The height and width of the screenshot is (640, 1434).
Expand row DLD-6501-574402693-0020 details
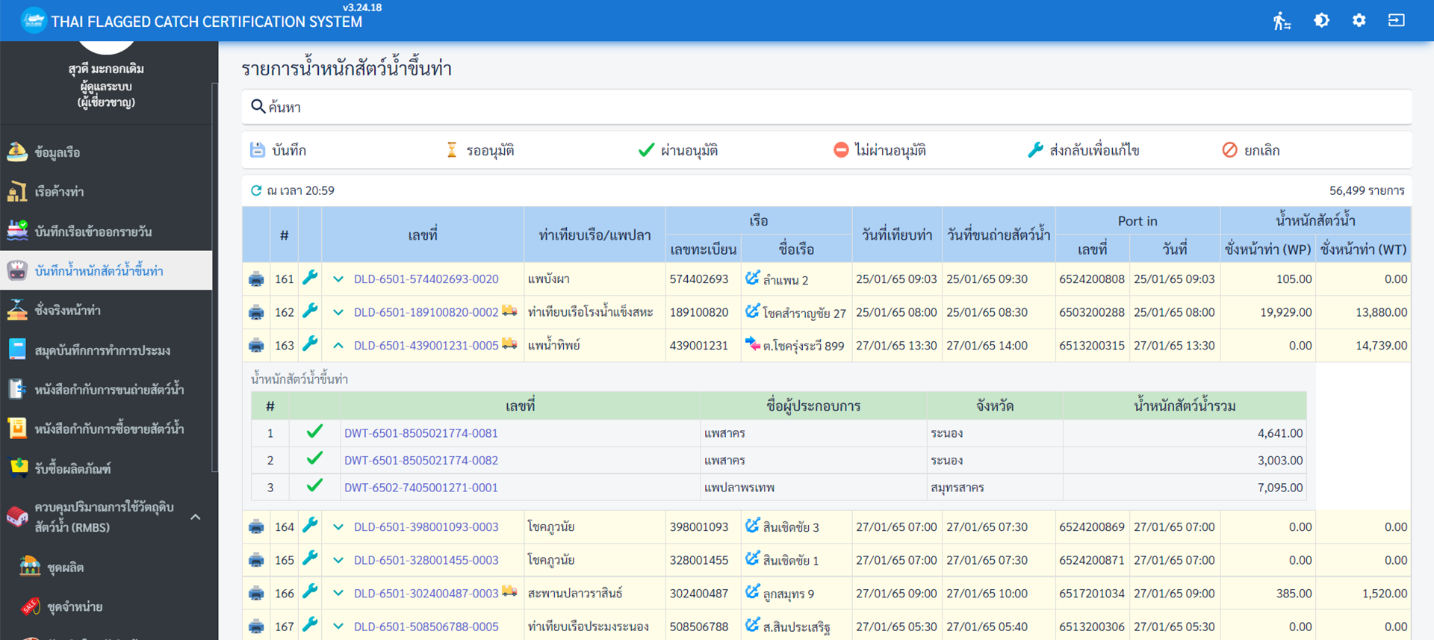338,279
